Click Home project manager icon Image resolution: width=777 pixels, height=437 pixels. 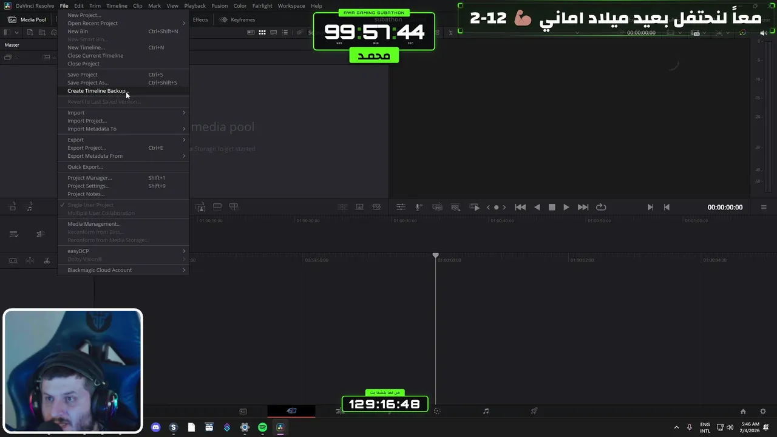point(743,412)
